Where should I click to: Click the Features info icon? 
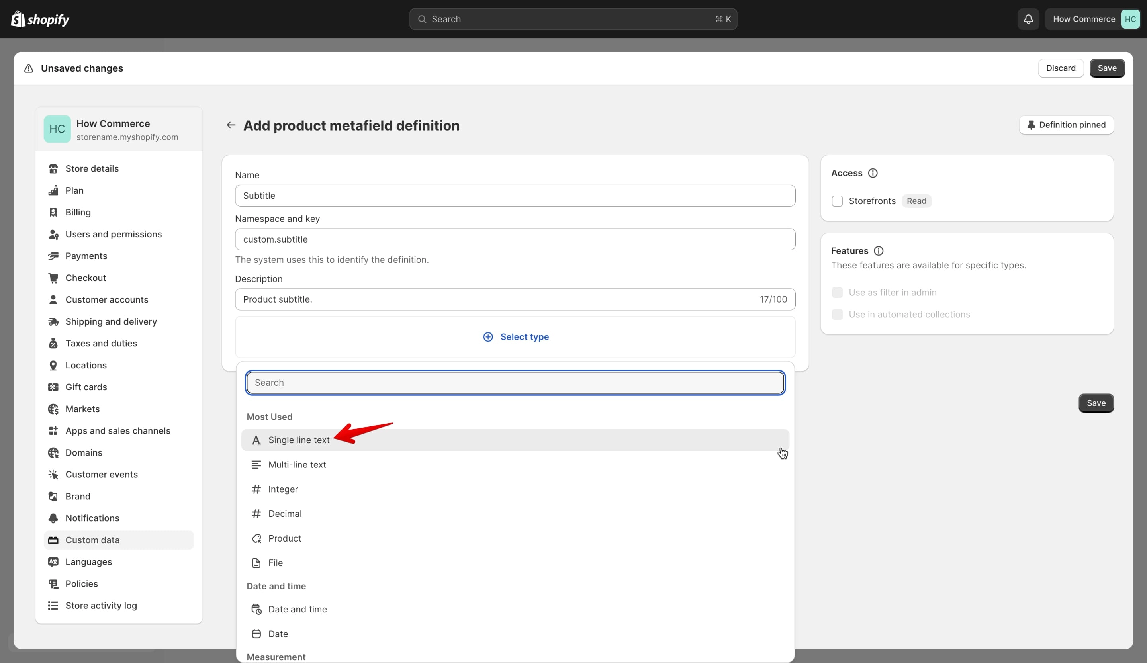879,251
